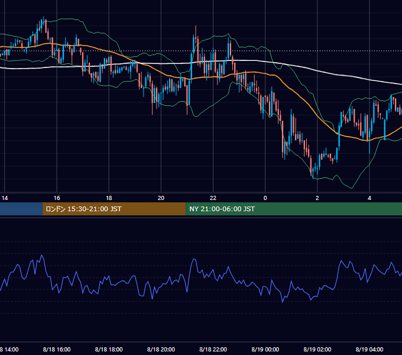Viewport: 402px width, 355px height.
Task: Click the 8/18 16:00 date label
Action: pos(57,349)
